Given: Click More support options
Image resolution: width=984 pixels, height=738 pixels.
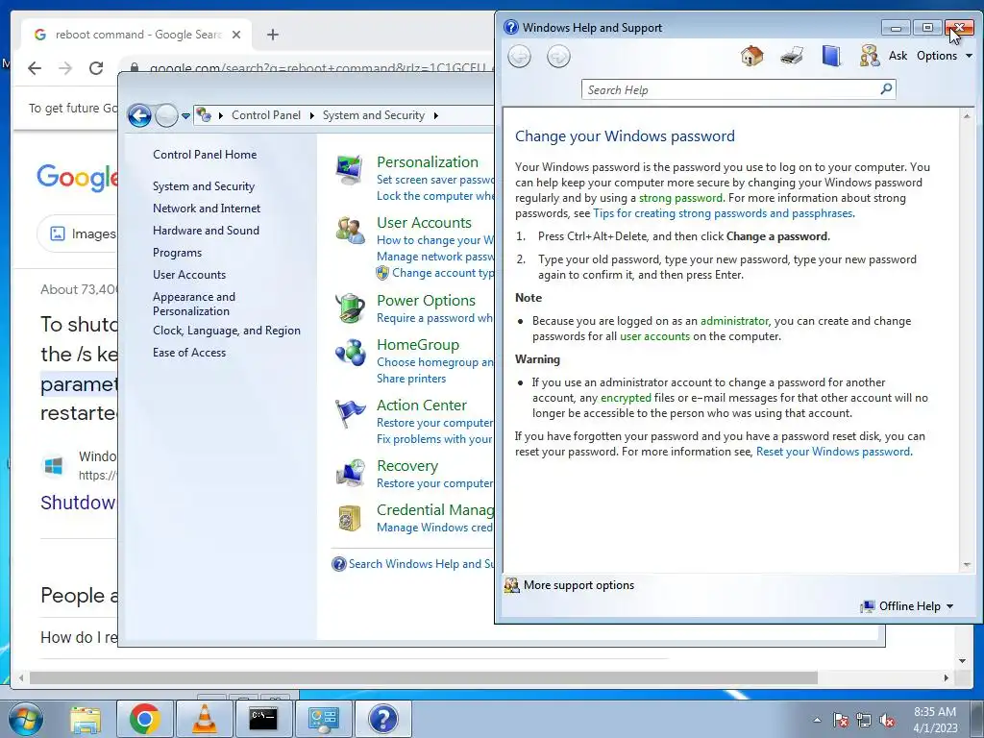Looking at the screenshot, I should coord(569,585).
